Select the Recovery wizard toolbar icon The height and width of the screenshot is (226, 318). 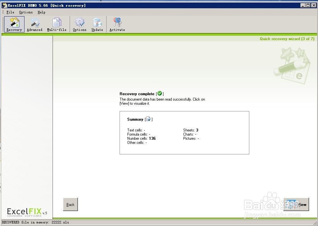[x=14, y=25]
